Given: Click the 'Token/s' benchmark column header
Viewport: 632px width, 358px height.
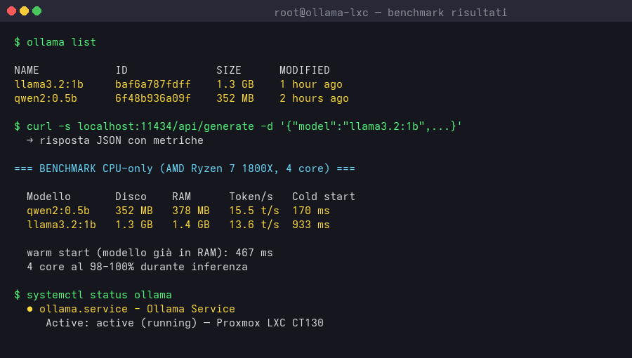Looking at the screenshot, I should pos(251,197).
